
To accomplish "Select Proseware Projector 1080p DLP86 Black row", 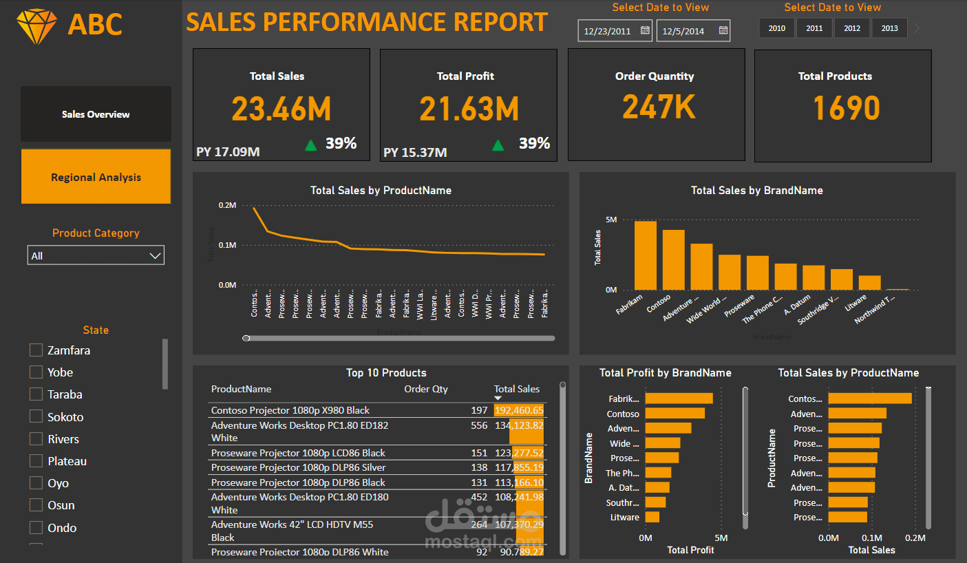I will [x=377, y=482].
